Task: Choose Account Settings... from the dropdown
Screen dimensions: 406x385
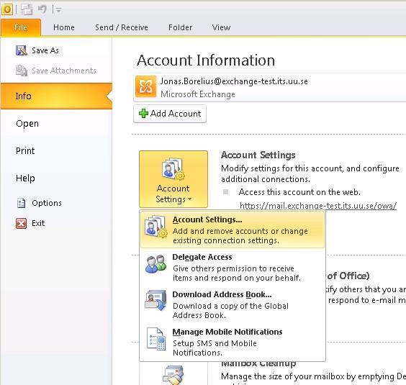Action: [x=233, y=230]
